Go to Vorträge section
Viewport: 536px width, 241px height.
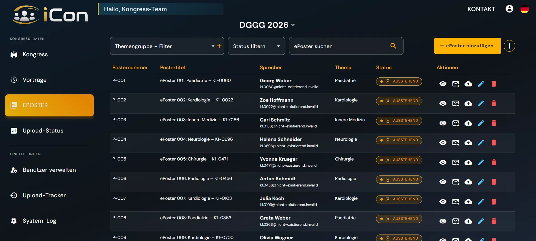point(49,80)
